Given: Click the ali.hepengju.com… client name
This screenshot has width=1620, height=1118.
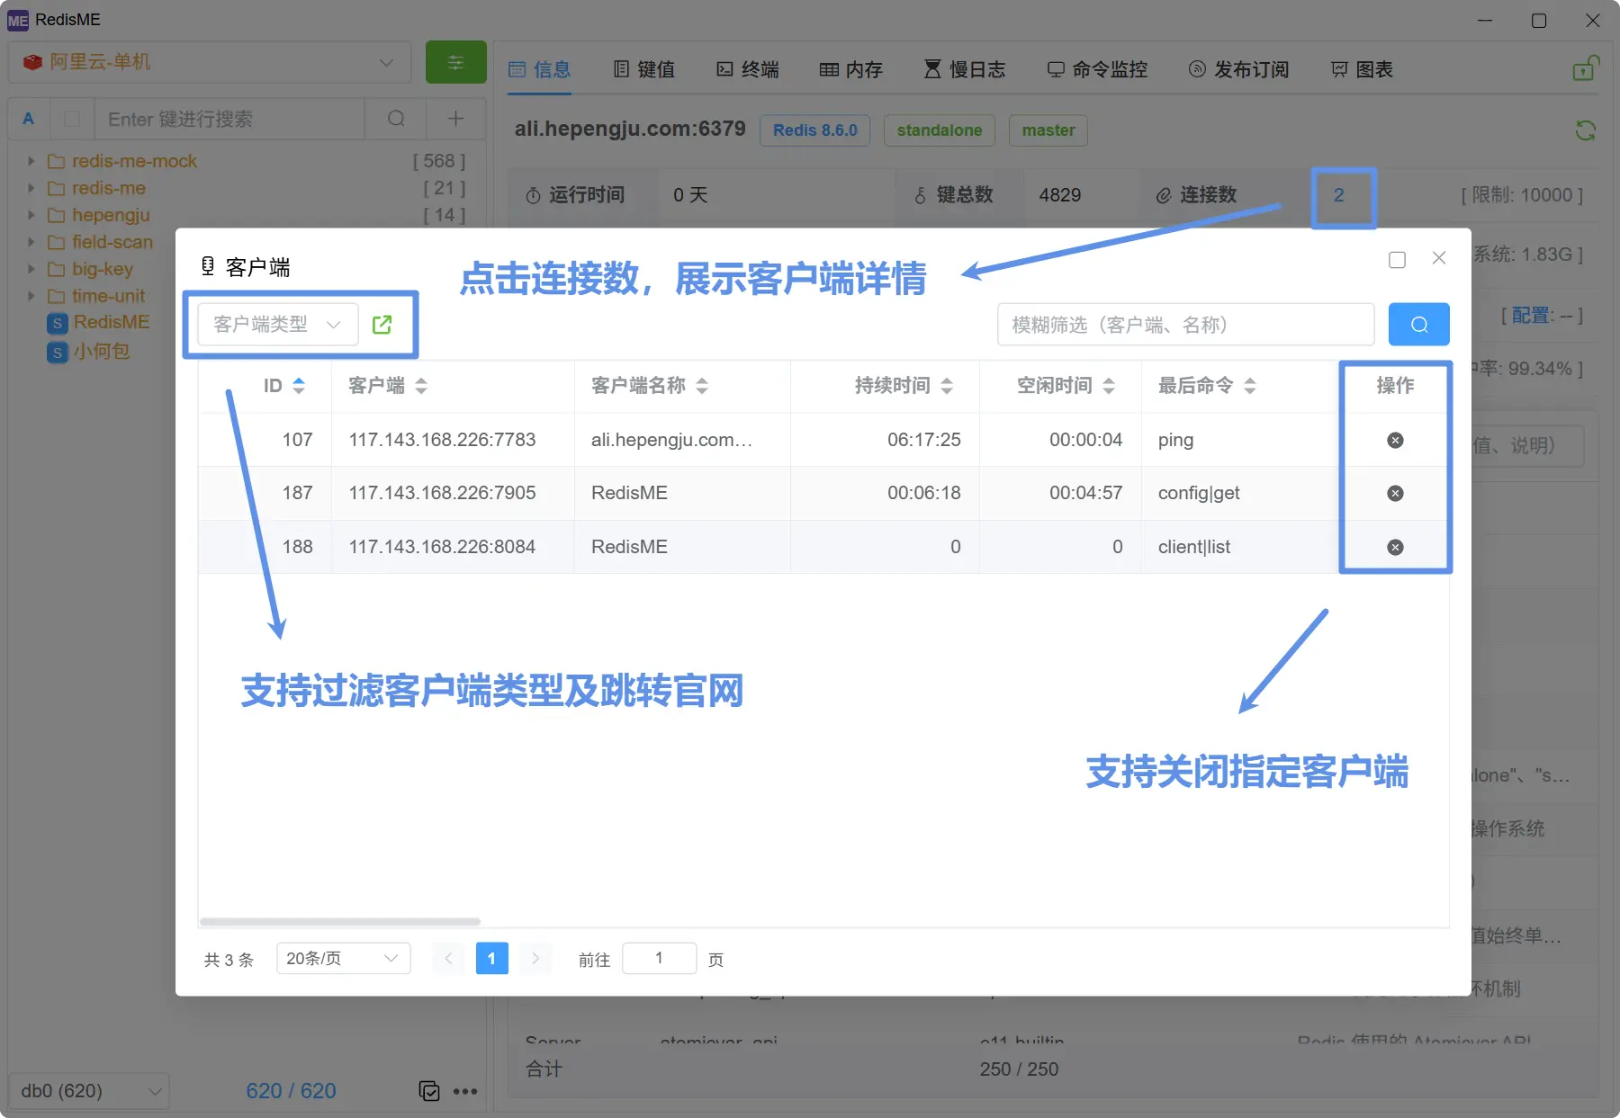Looking at the screenshot, I should tap(671, 440).
